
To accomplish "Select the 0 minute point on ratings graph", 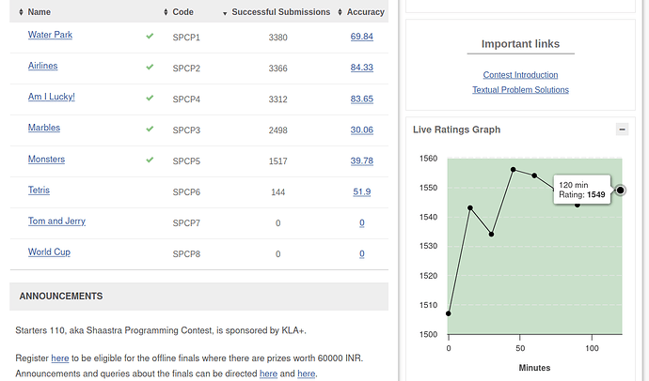I will [x=449, y=313].
